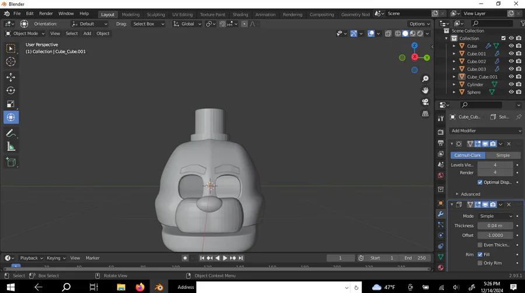Open Object Mode dropdown

pyautogui.click(x=24, y=33)
